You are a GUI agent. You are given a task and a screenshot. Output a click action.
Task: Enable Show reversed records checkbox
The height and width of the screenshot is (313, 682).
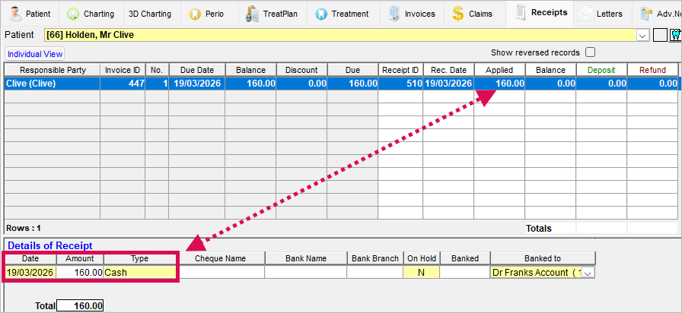[590, 52]
